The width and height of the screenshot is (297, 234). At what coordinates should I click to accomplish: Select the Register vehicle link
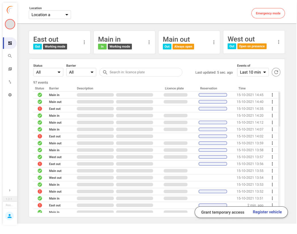267,212
